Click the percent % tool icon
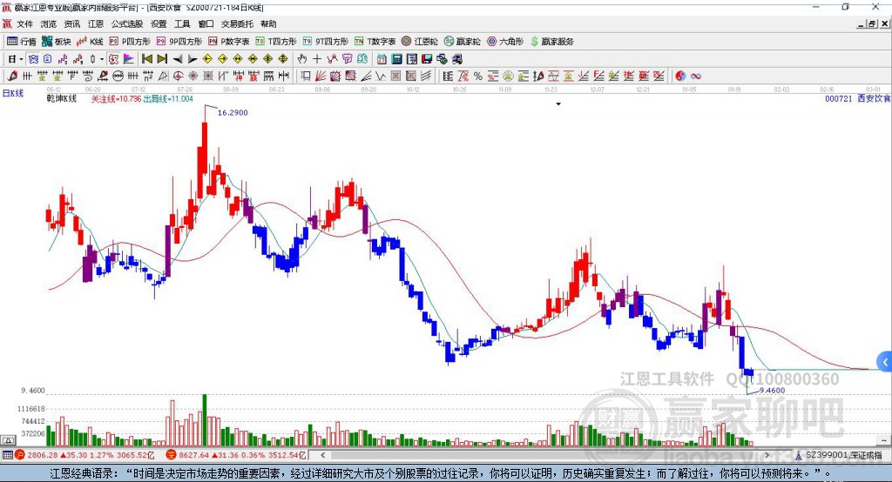 (x=478, y=76)
